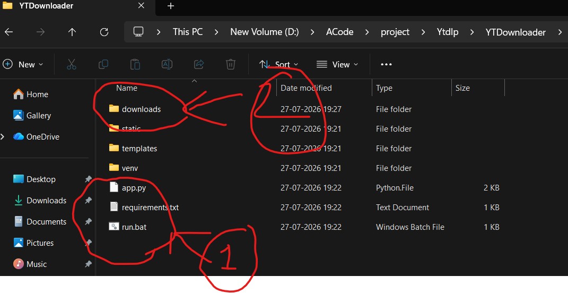
Task: Expand chevron after Ytdlp breadcrumb
Action: click(471, 32)
